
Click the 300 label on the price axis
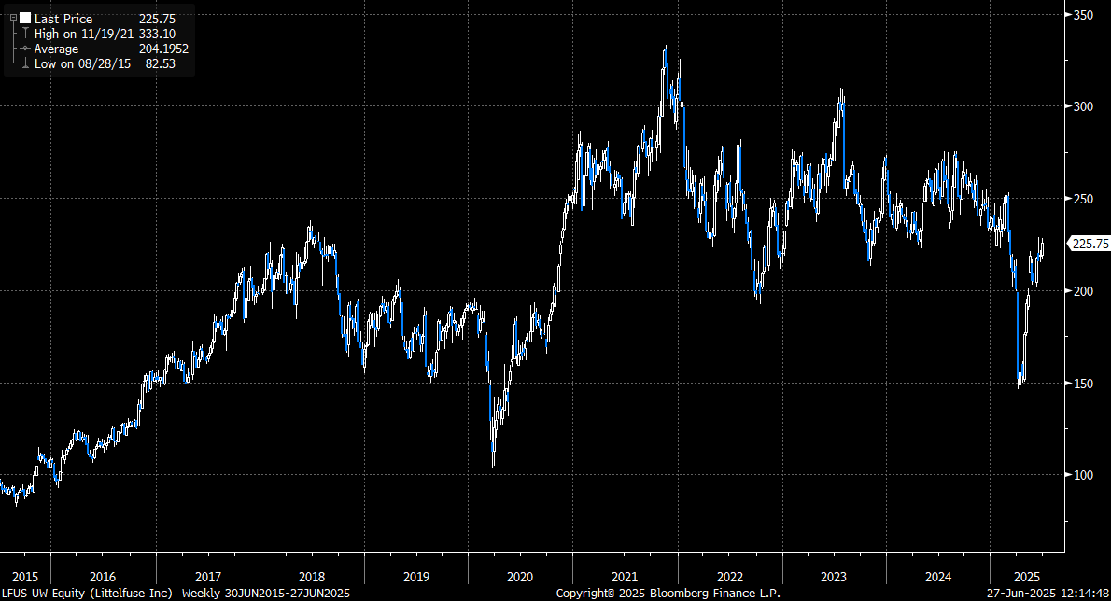click(1083, 106)
